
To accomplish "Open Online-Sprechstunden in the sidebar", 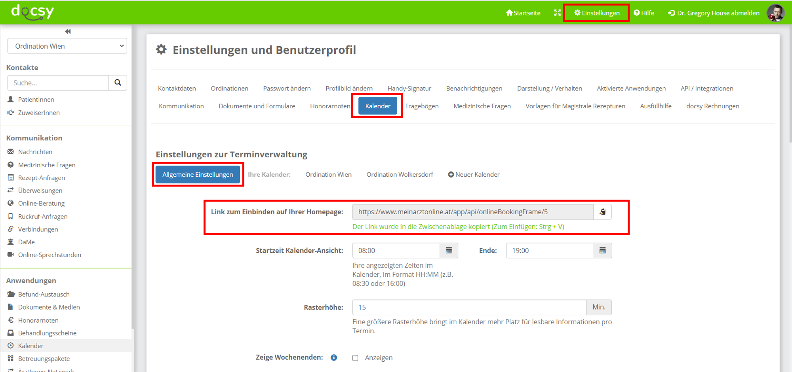I will [x=49, y=255].
